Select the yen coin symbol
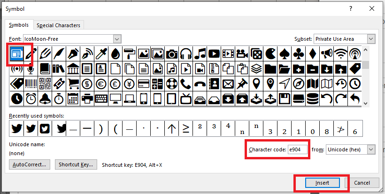Image resolution: width=385 pixels, height=194 pixels. (x=130, y=84)
